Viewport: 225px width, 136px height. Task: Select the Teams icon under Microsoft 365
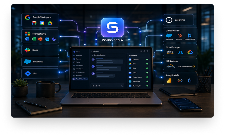pyautogui.click(x=54, y=39)
